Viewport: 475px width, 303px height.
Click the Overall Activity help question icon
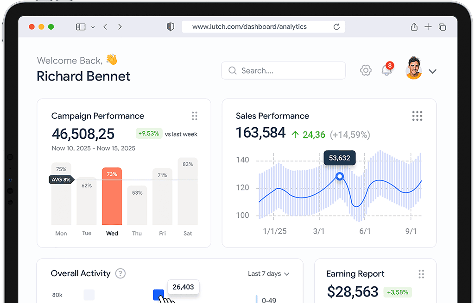pyautogui.click(x=120, y=273)
